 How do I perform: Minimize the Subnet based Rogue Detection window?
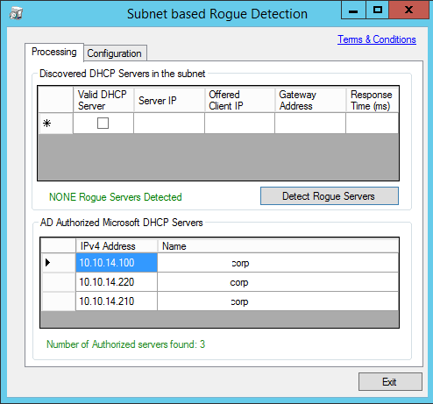pos(353,11)
